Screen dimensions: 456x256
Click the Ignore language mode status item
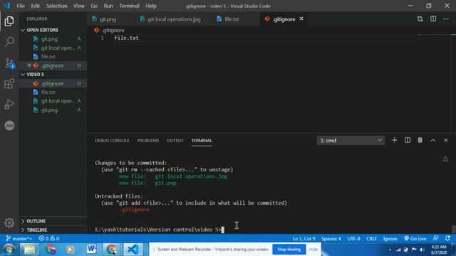point(390,239)
